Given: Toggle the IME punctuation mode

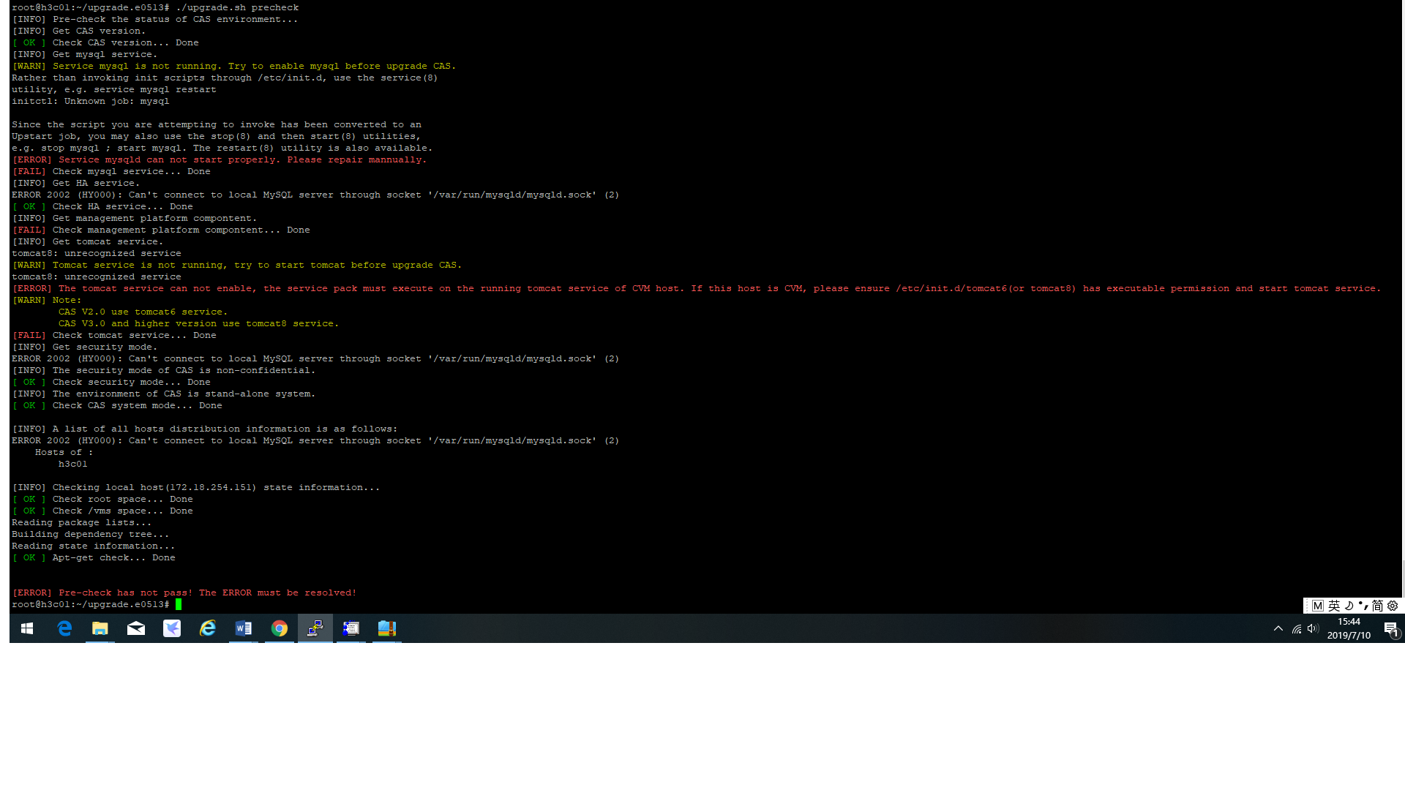Looking at the screenshot, I should pyautogui.click(x=1363, y=606).
